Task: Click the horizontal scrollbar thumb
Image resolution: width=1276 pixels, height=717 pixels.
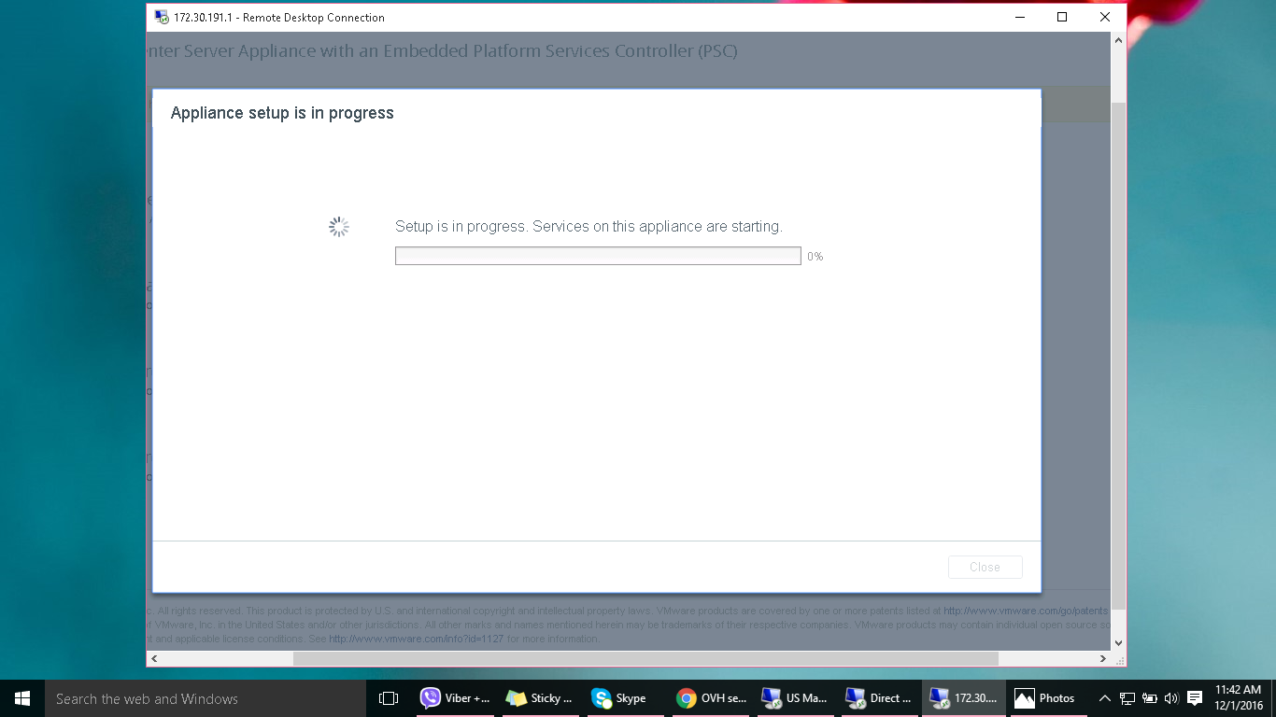Action: point(645,659)
